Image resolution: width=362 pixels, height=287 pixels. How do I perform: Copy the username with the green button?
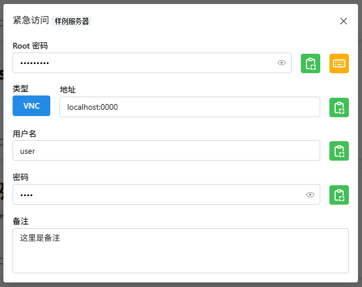[339, 151]
